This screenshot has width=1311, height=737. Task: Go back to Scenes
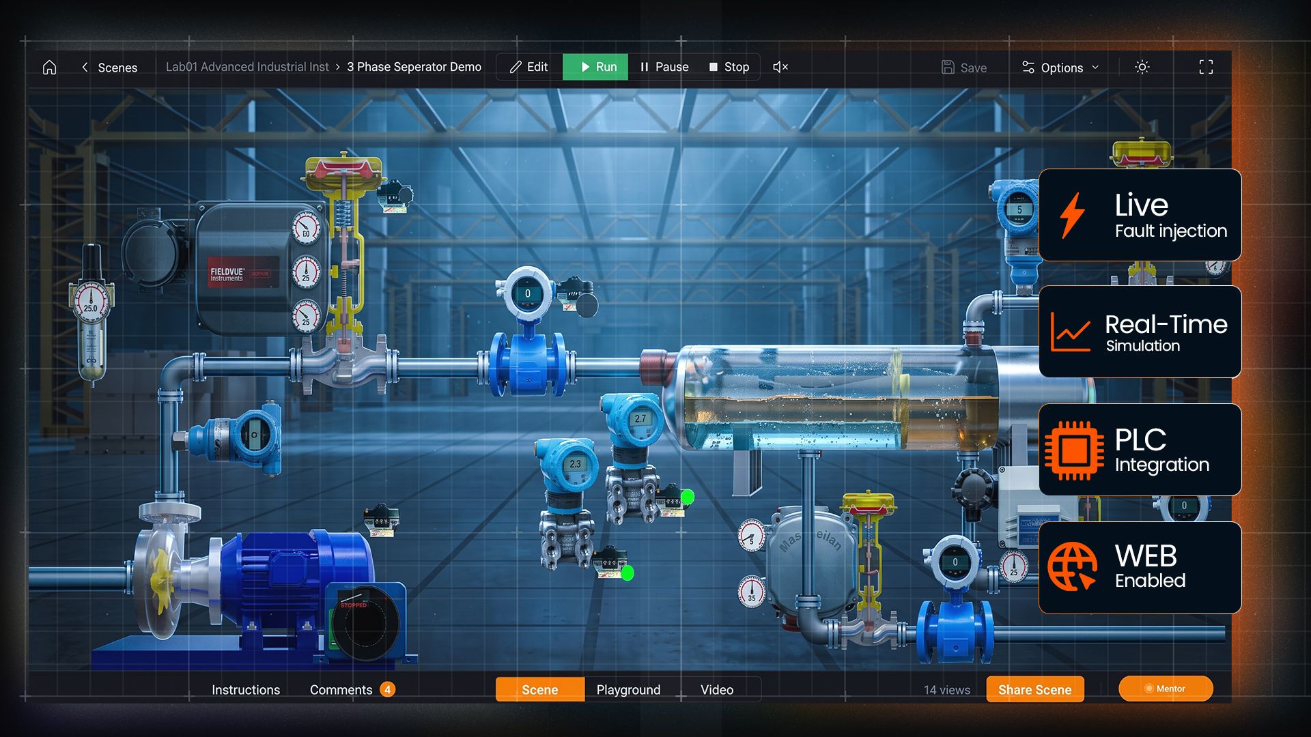coord(109,67)
